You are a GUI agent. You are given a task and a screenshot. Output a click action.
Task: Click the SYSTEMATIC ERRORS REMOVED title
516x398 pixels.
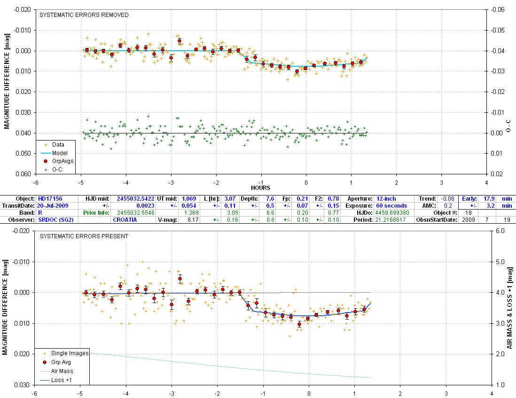(84, 15)
